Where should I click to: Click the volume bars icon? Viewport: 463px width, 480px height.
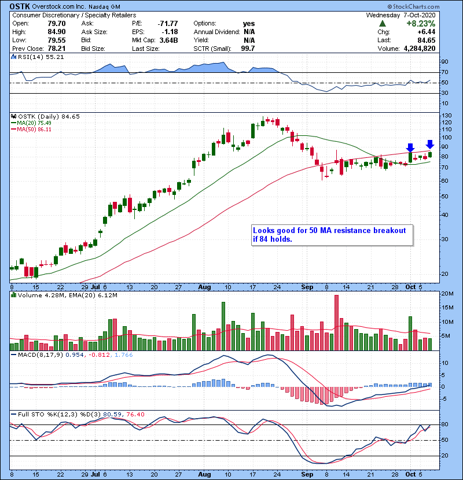(x=13, y=295)
